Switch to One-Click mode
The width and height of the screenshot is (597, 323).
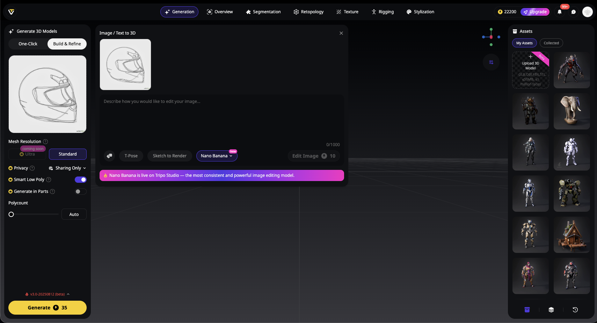coord(28,44)
